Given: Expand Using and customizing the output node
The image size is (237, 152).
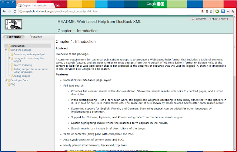Looking at the screenshot, I should [9, 58].
